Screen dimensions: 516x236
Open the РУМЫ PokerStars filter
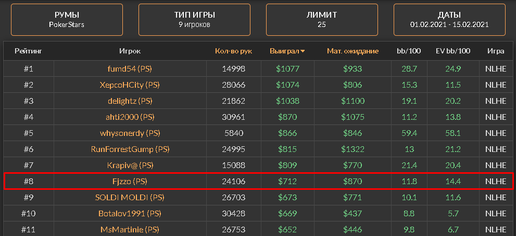point(67,20)
